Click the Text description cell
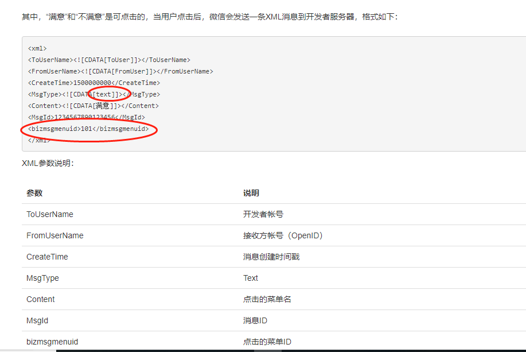526x352 pixels. pyautogui.click(x=251, y=278)
